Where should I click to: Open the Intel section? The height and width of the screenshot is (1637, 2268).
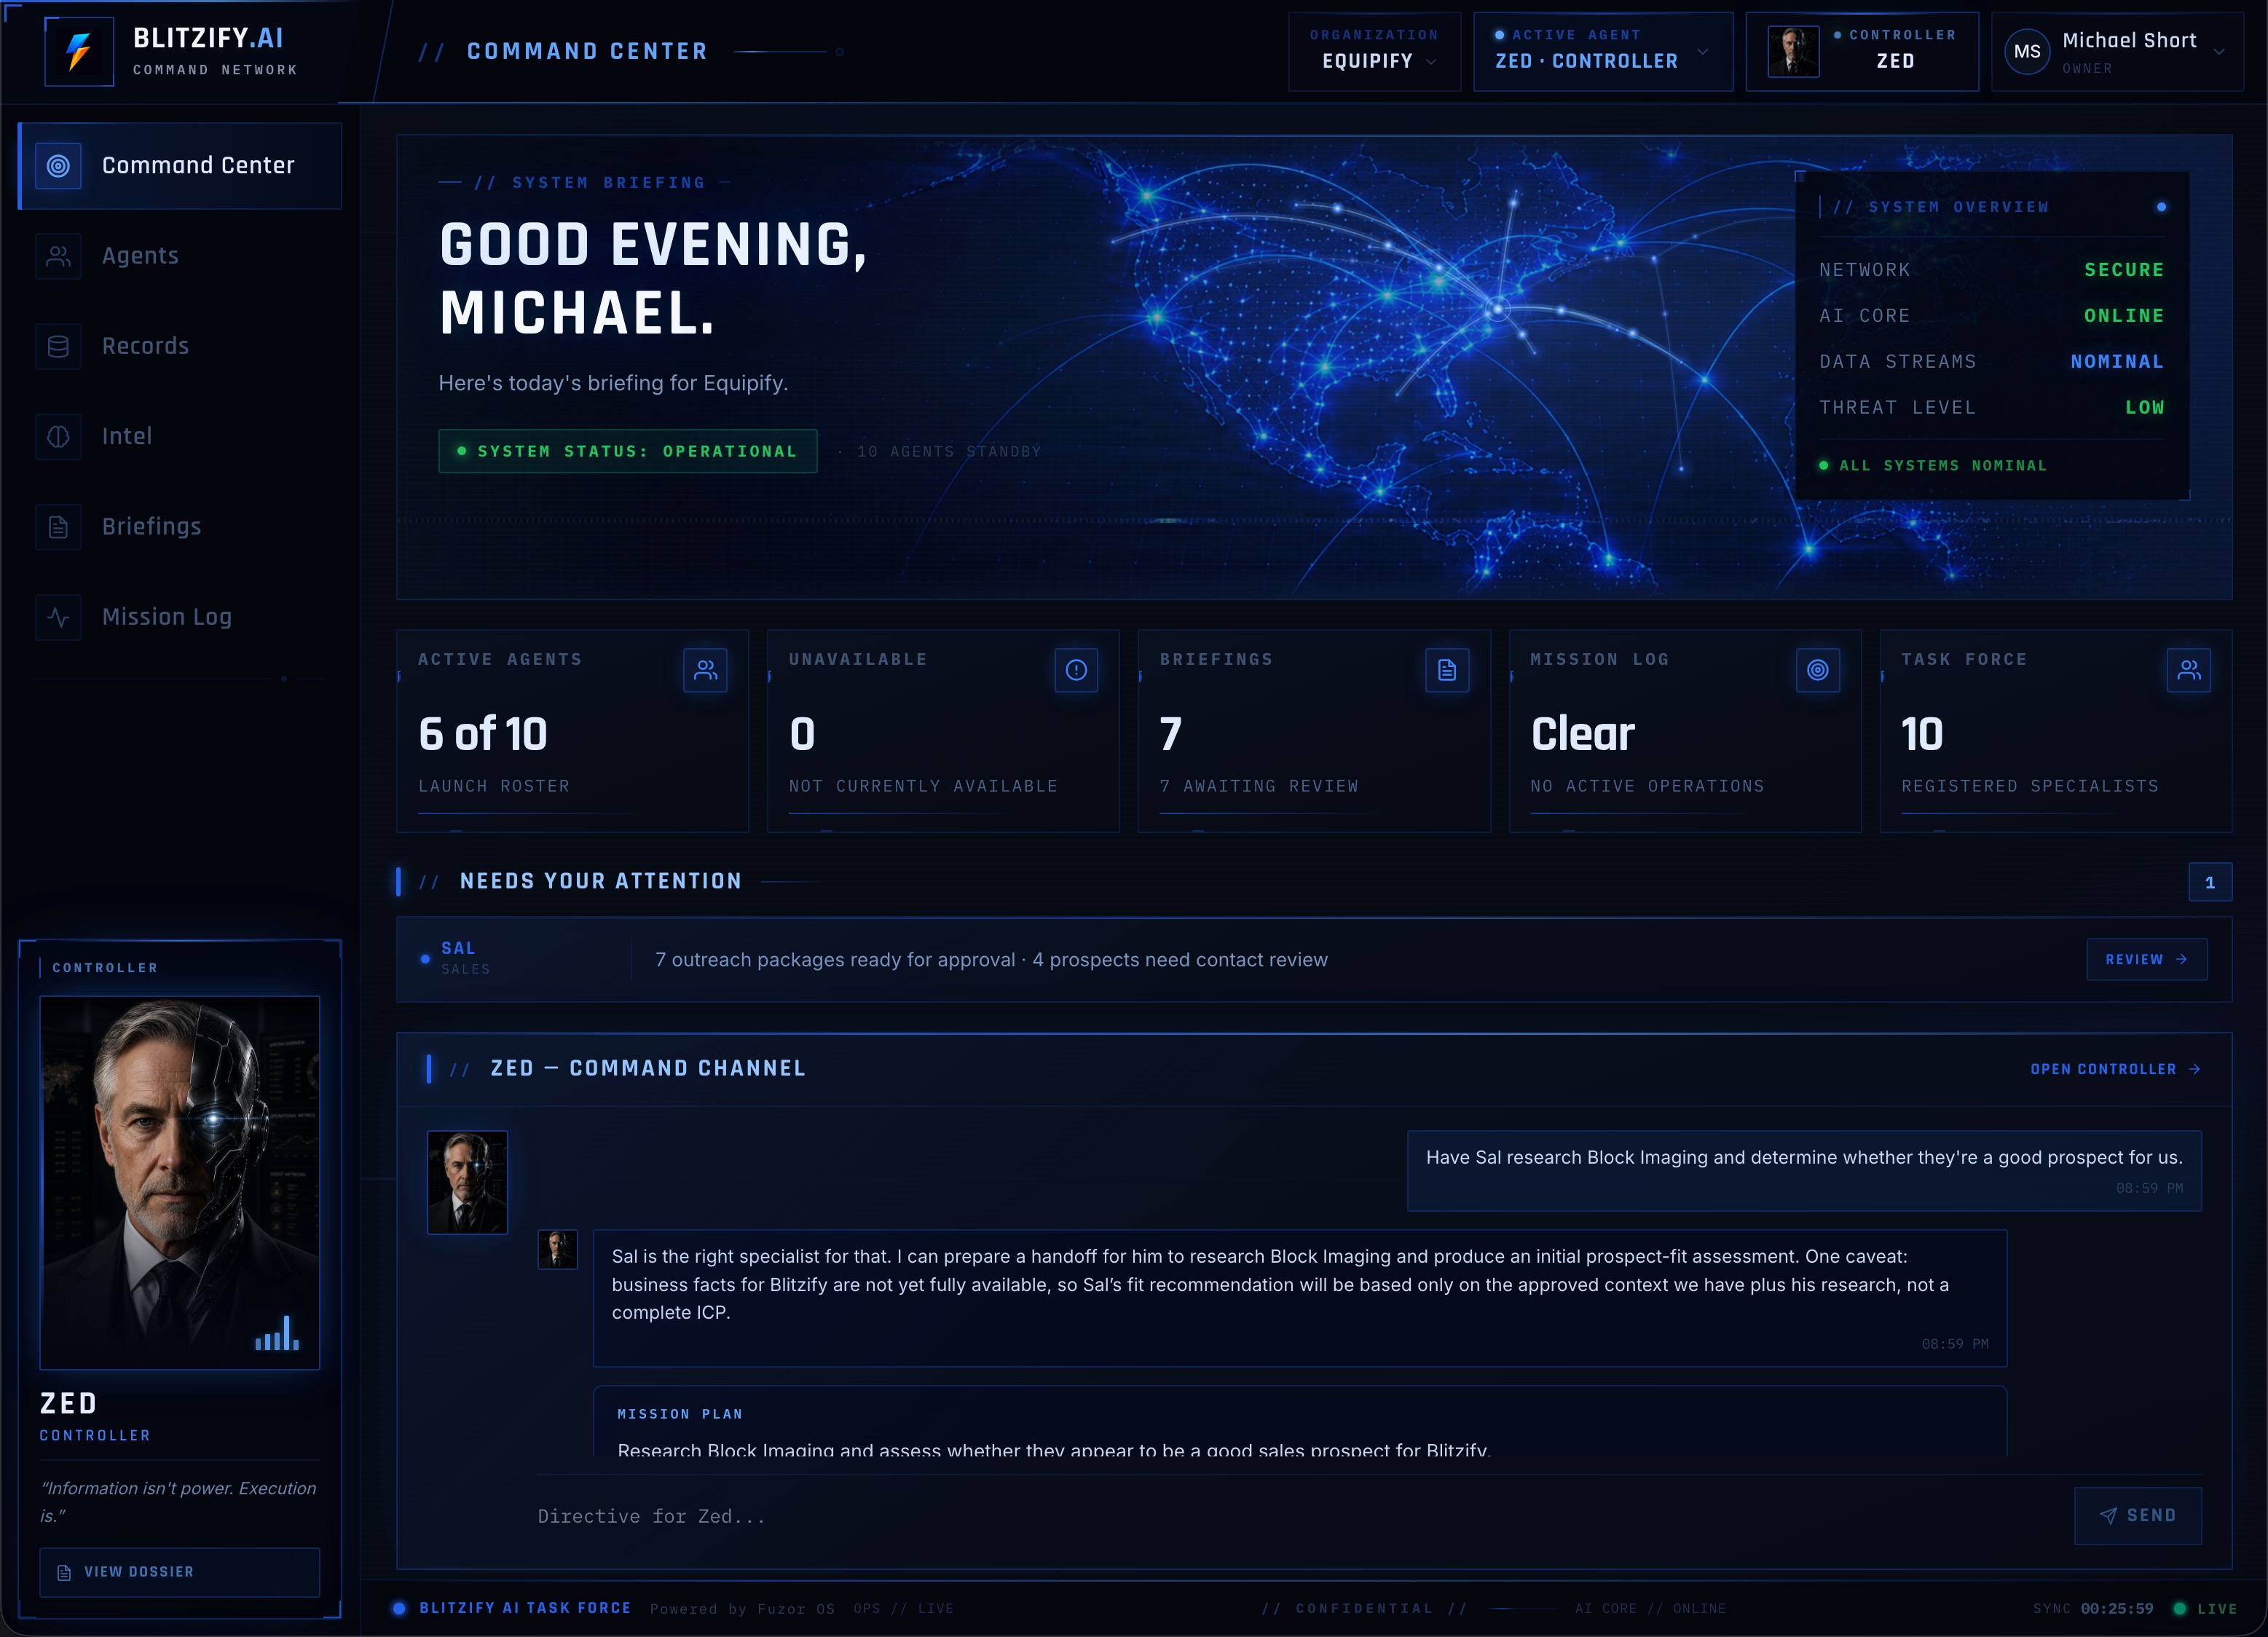[x=180, y=437]
